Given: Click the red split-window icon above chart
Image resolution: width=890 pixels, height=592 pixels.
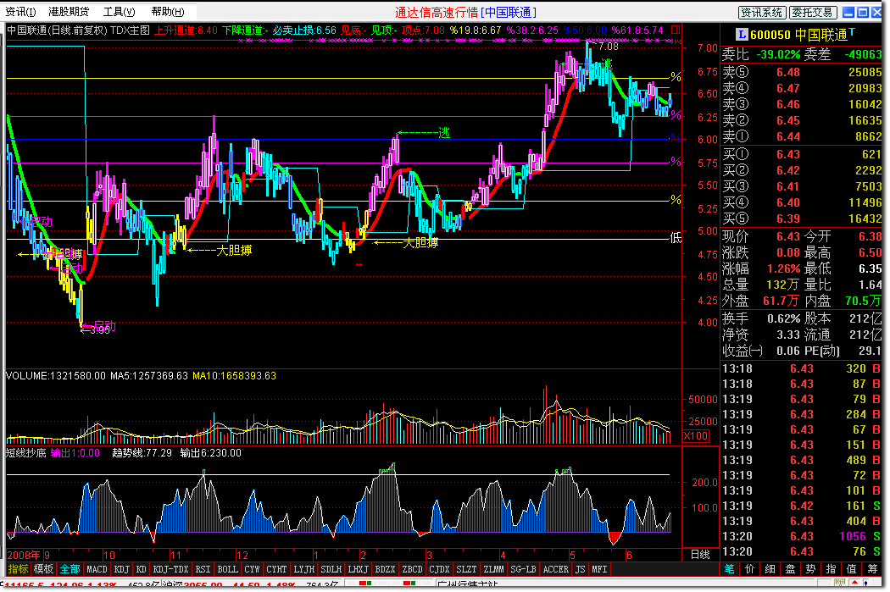Looking at the screenshot, I should 676,30.
